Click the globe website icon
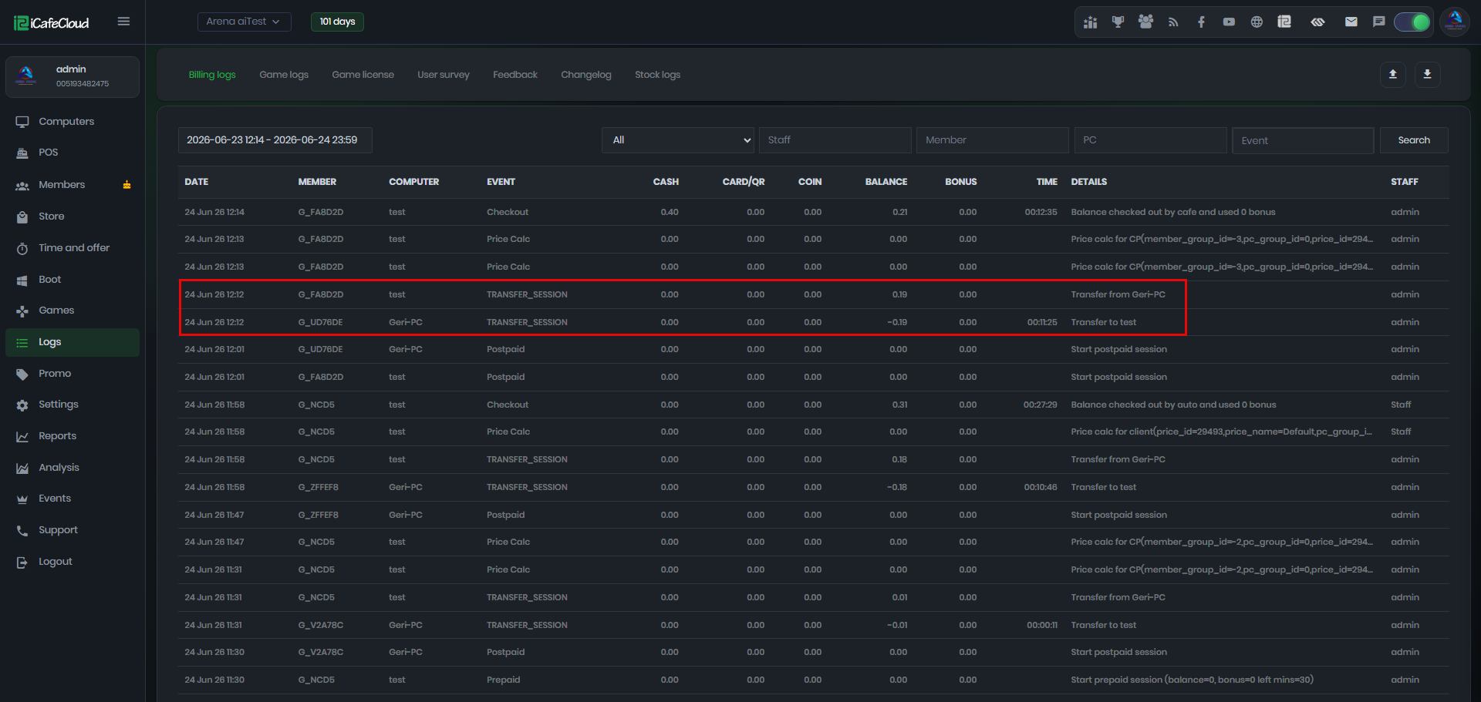Viewport: 1481px width, 702px height. (1257, 22)
